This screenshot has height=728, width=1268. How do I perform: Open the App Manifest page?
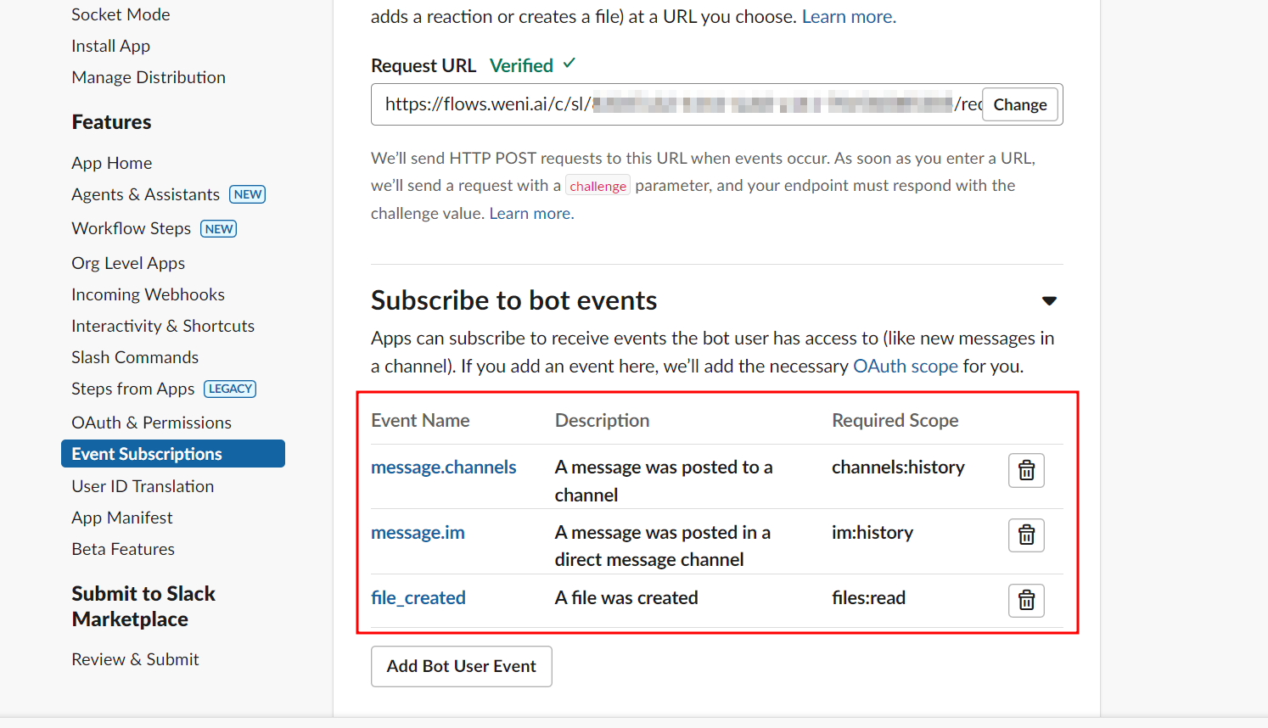coord(121,517)
